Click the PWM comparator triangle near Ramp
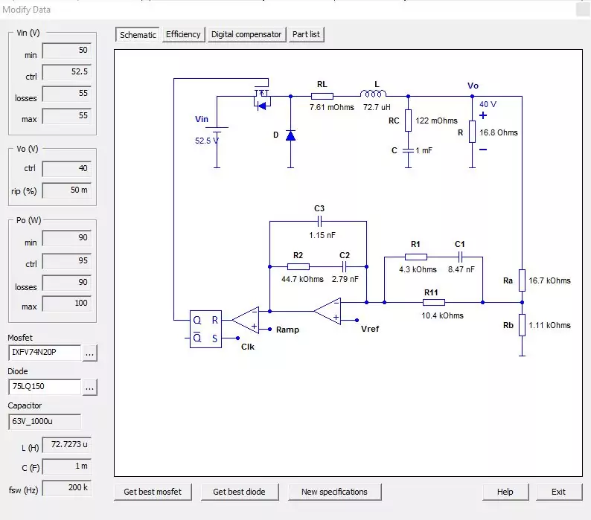Screen dimensions: 591x520 tap(246, 320)
